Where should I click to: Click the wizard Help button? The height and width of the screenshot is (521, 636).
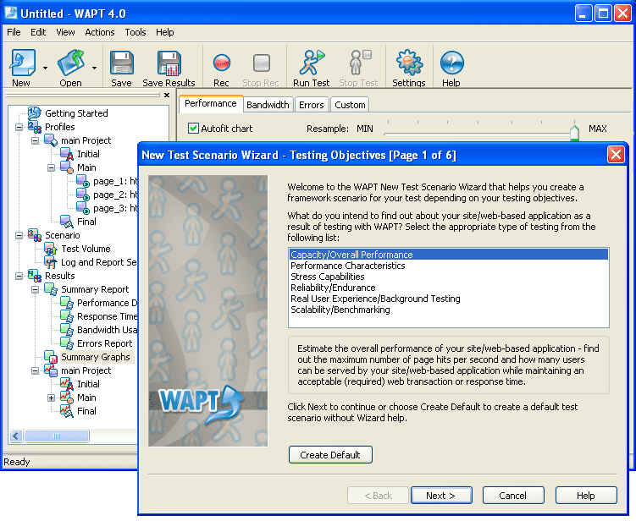coord(586,496)
